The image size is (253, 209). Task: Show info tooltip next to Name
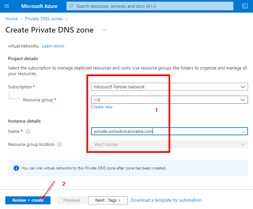click(28, 132)
